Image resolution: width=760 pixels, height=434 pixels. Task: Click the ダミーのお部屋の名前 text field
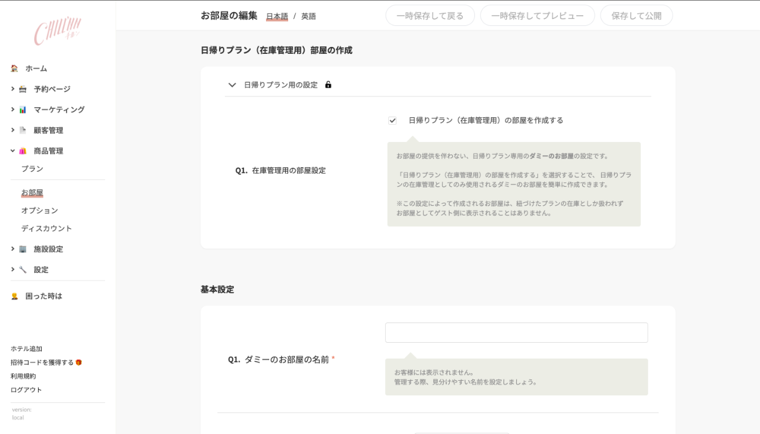[x=516, y=333]
